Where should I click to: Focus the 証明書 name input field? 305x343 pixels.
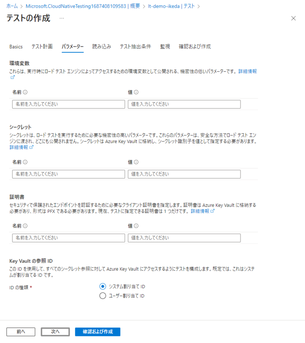[69, 238]
